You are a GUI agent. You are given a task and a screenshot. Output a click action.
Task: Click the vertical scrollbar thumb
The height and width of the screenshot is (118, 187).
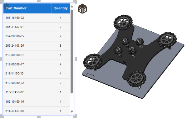[72, 51]
